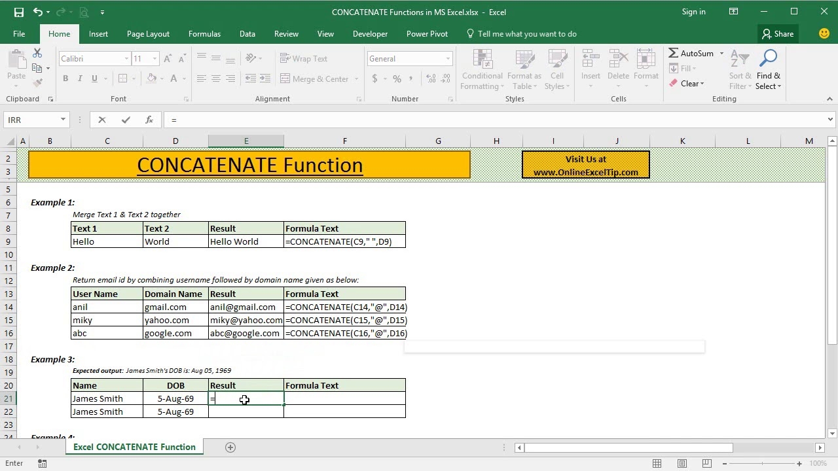Click the Paste clipboard icon
Image resolution: width=838 pixels, height=471 pixels.
point(16,60)
